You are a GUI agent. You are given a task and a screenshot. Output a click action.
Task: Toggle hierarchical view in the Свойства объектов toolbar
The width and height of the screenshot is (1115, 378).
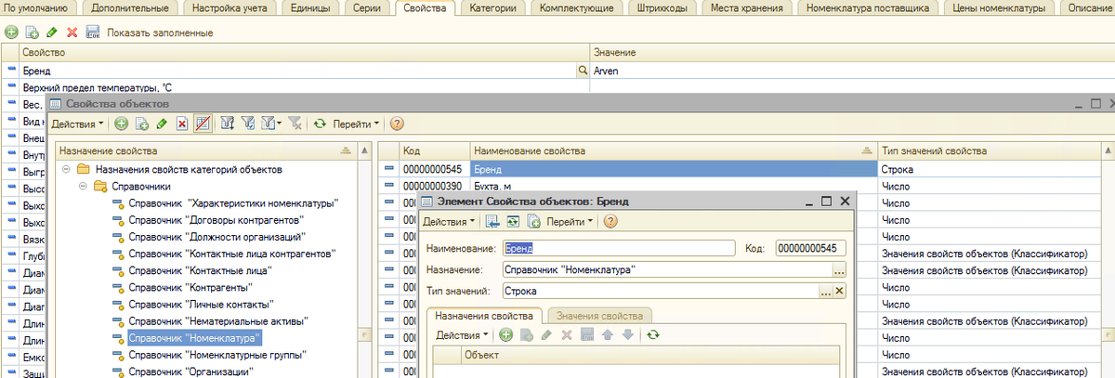tap(202, 124)
